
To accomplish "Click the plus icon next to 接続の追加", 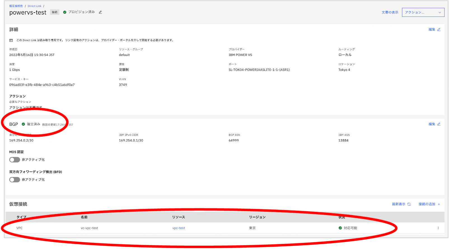I will [439, 204].
